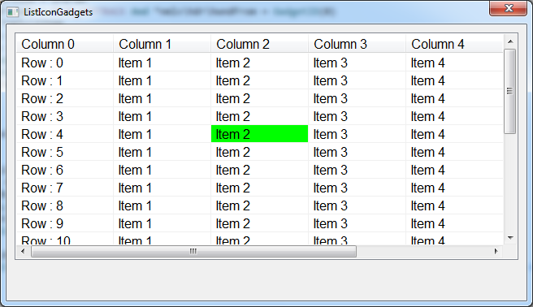Click Item 4 in Row : 7
Viewport: 533px width, 307px height.
454,188
